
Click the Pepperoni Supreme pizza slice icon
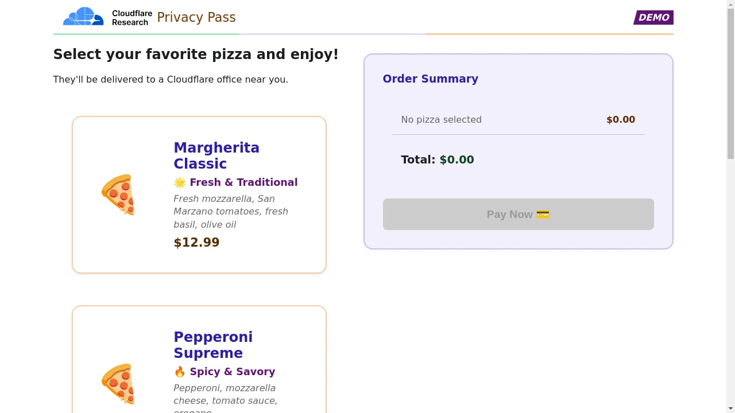(118, 384)
